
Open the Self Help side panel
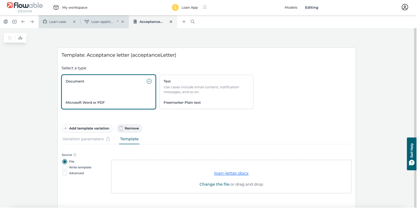(412, 154)
